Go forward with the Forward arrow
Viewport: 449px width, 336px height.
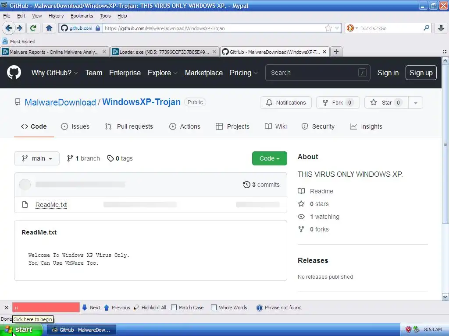pos(19,28)
